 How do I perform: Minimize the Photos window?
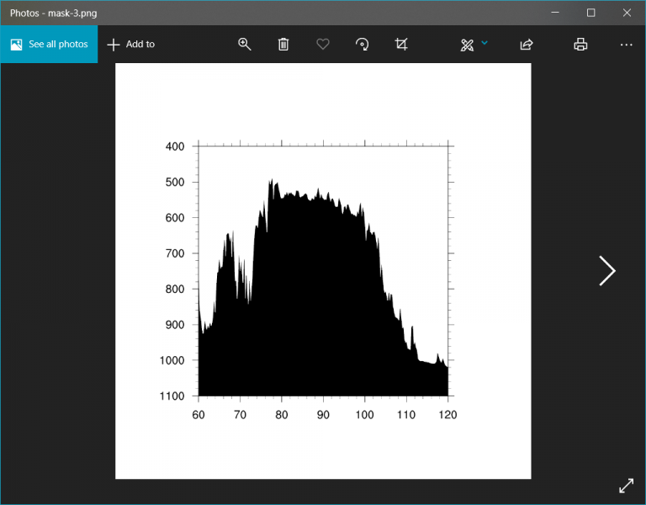click(555, 13)
